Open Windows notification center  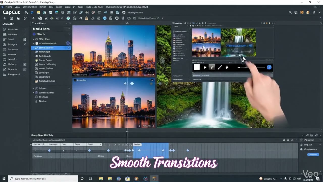(318, 179)
